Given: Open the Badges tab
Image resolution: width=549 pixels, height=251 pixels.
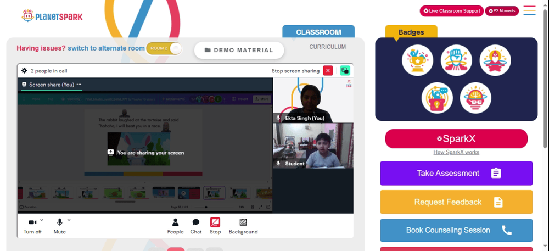Looking at the screenshot, I should click(411, 32).
